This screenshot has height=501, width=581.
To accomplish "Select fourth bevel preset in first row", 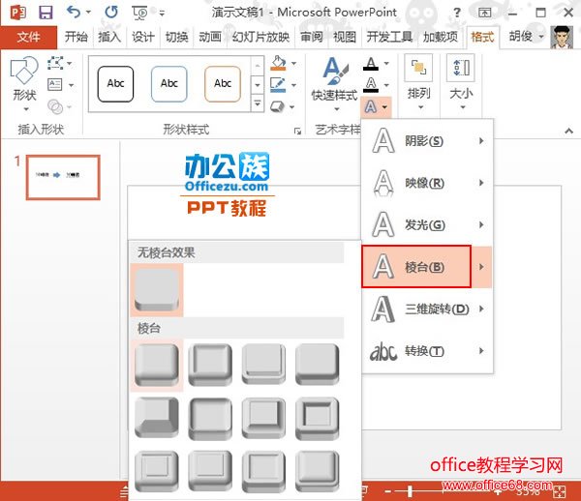I will click(x=318, y=365).
